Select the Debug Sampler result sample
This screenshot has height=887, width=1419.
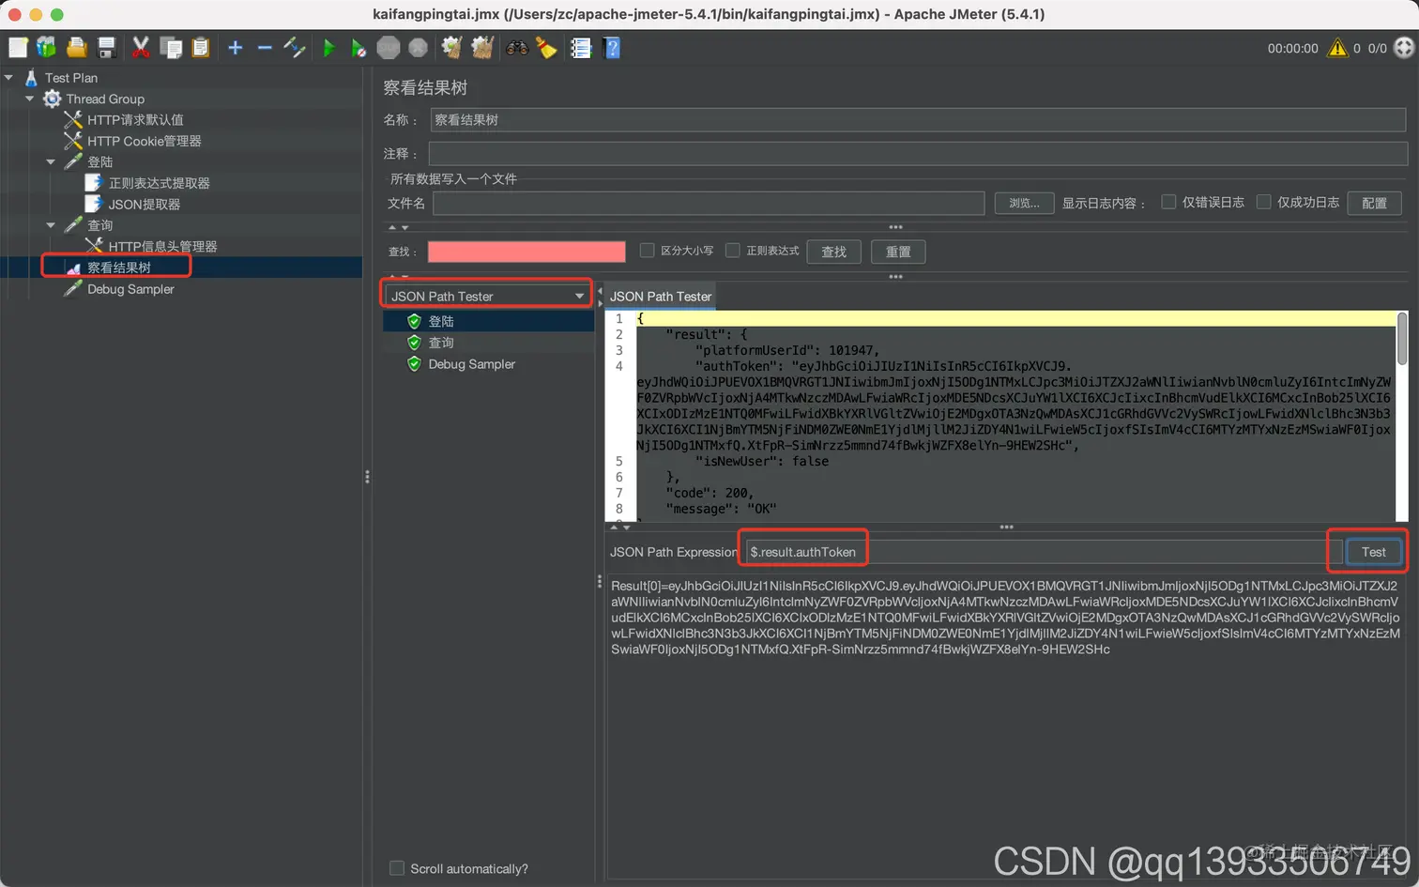click(x=471, y=364)
